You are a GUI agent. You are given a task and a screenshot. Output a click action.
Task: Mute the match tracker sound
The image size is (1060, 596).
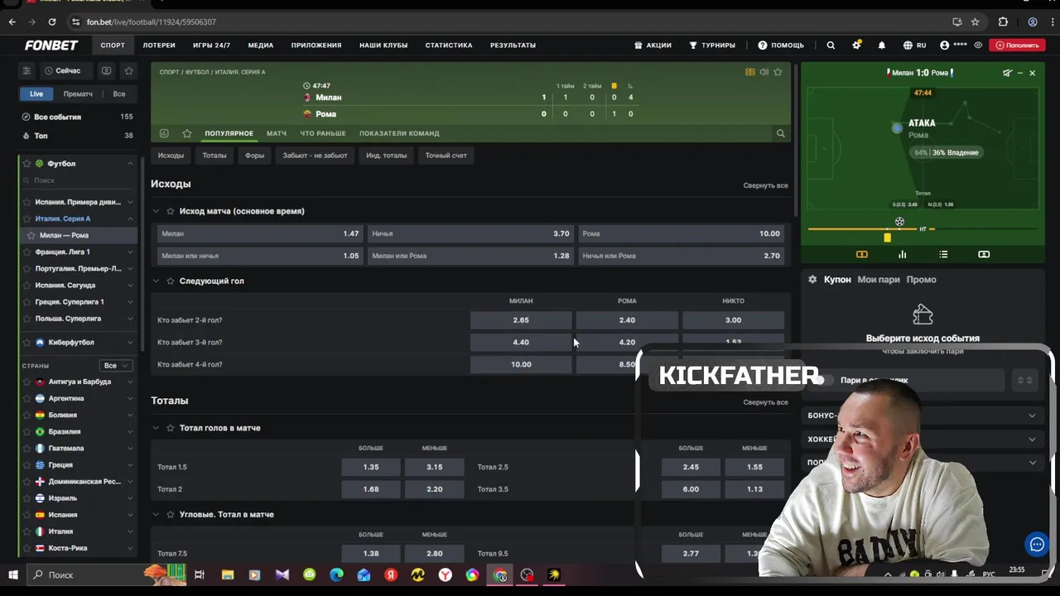point(1007,73)
